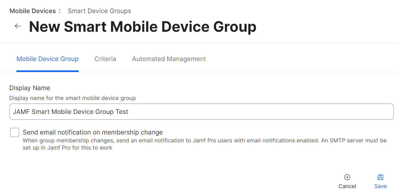Open the Automated Management tab
This screenshot has height=195, width=399.
(x=169, y=59)
